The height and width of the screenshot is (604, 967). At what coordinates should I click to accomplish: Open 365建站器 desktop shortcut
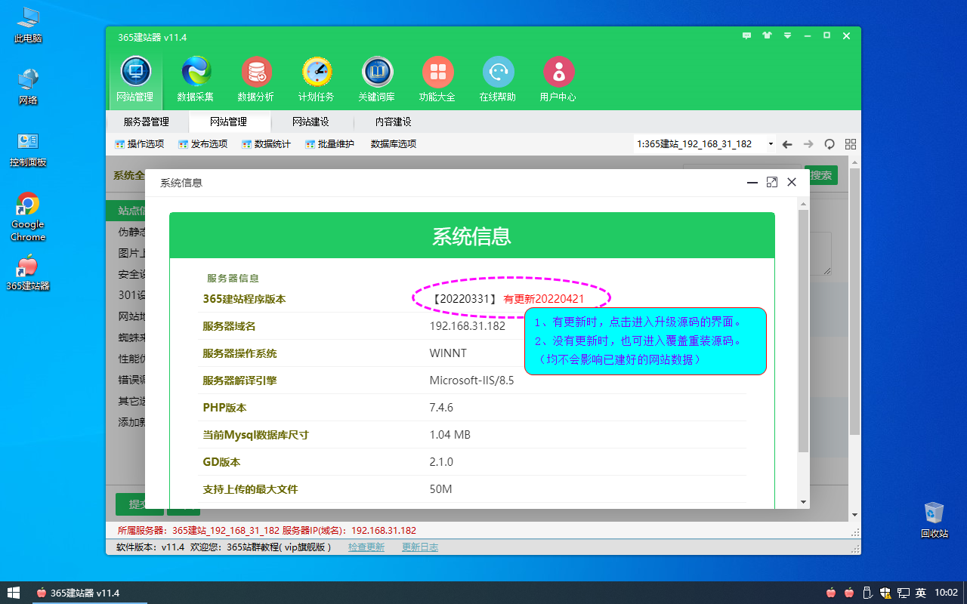click(x=28, y=273)
